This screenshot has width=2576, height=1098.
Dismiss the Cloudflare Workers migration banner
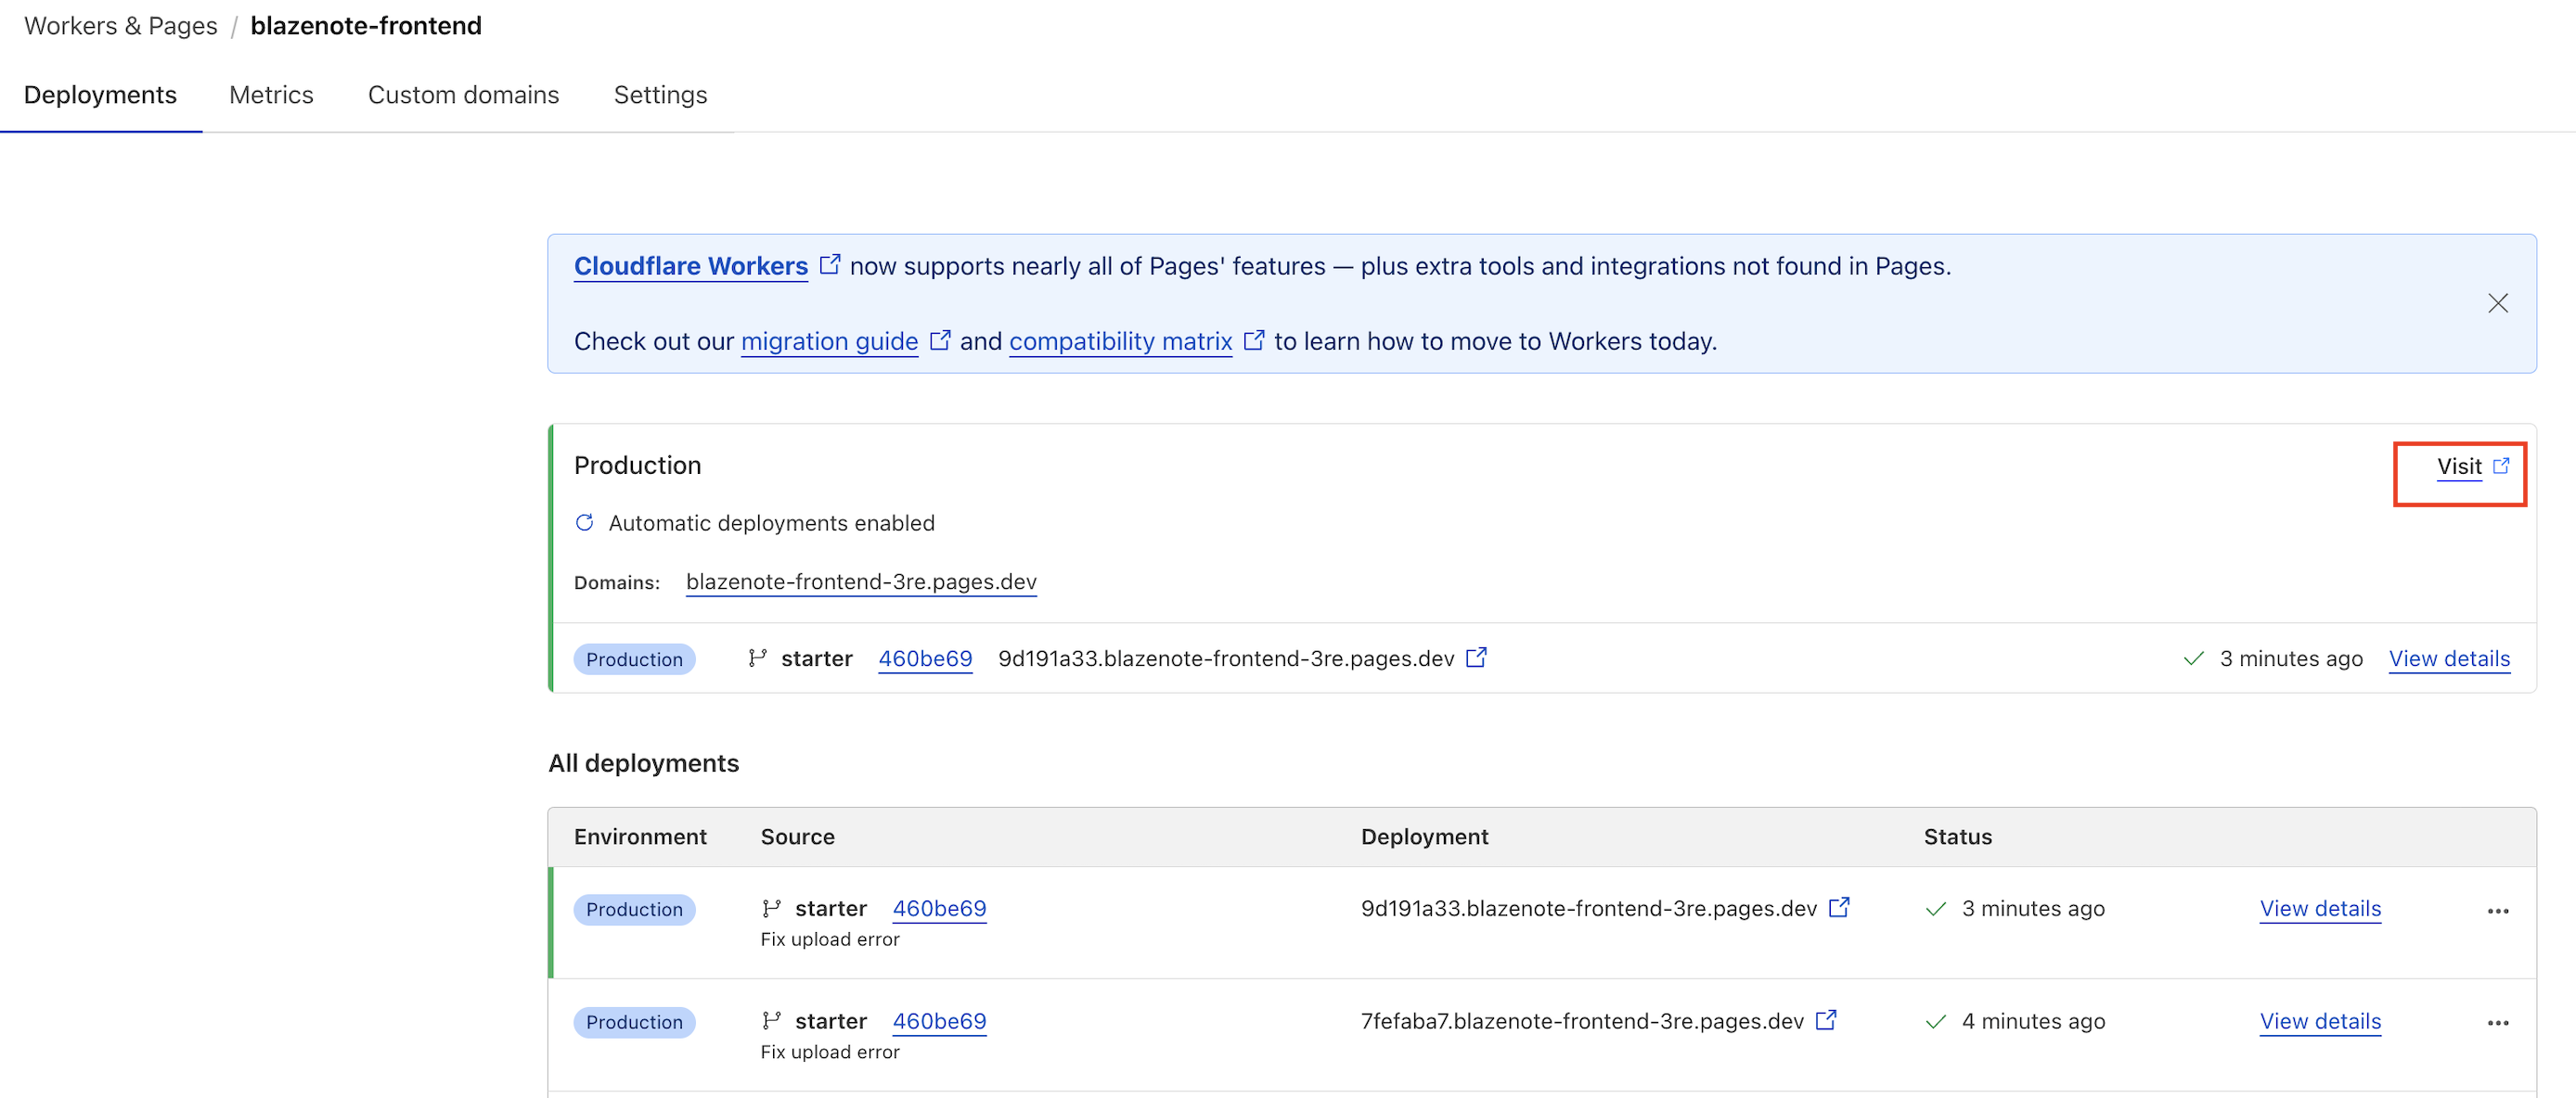click(x=2498, y=302)
